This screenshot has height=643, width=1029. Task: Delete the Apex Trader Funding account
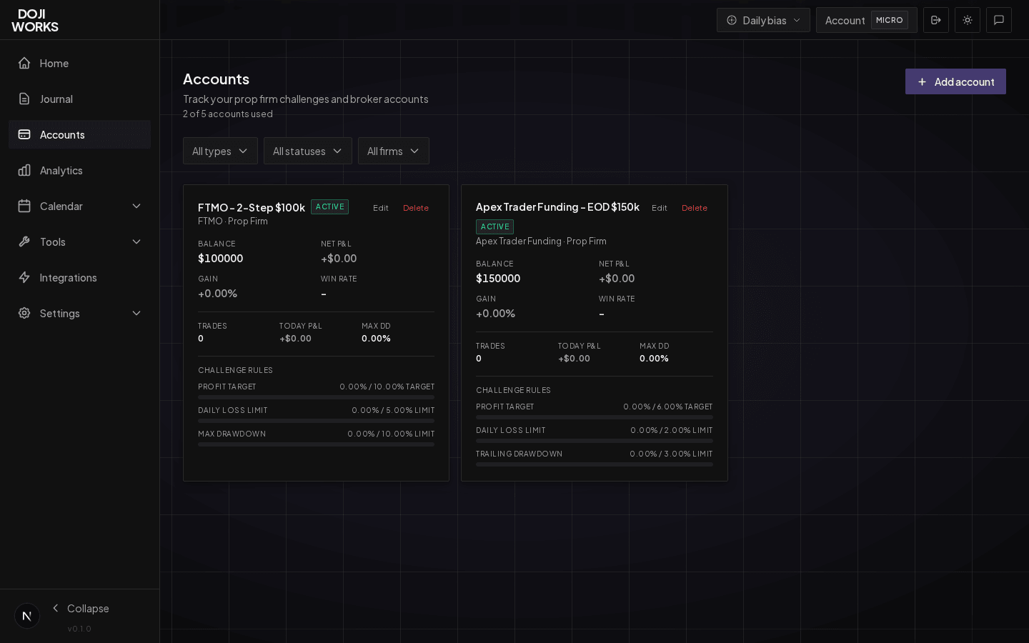coord(694,208)
